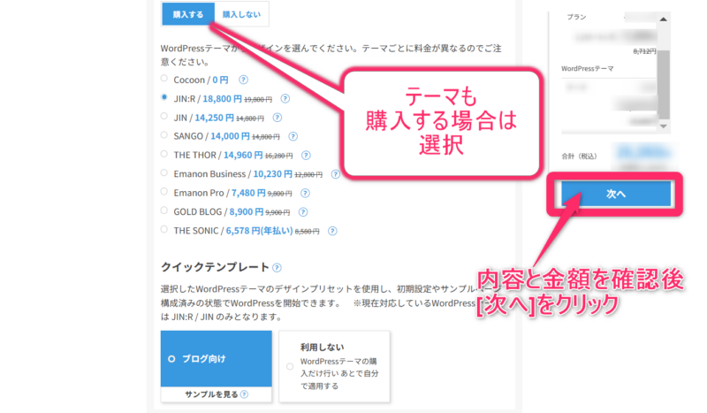Click the summary panel scroll down arrow
This screenshot has width=707, height=413.
[664, 126]
